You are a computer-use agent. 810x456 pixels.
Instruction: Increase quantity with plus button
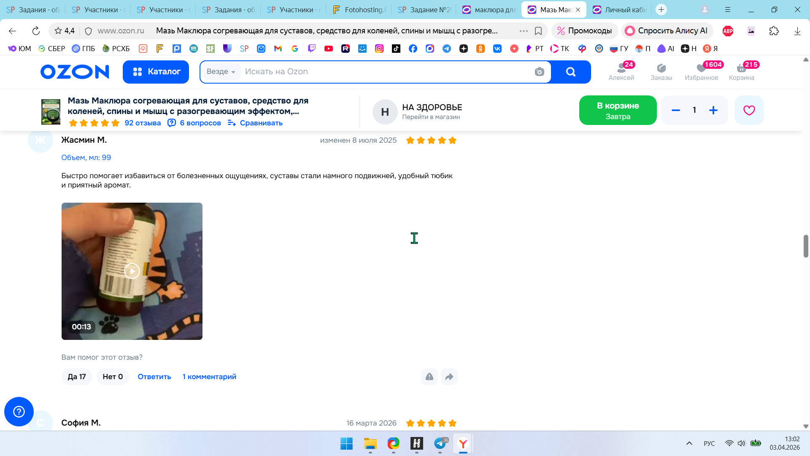pos(713,110)
